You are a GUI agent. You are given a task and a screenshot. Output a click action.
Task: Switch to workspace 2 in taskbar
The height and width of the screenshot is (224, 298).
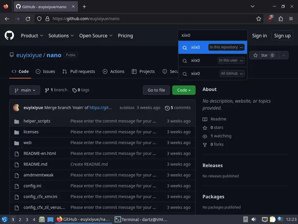coord(20,220)
